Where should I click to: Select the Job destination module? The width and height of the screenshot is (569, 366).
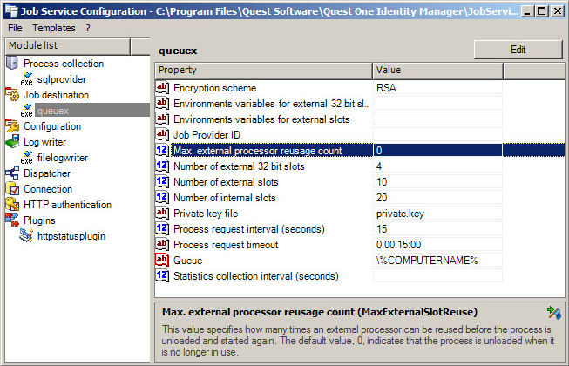pos(57,95)
